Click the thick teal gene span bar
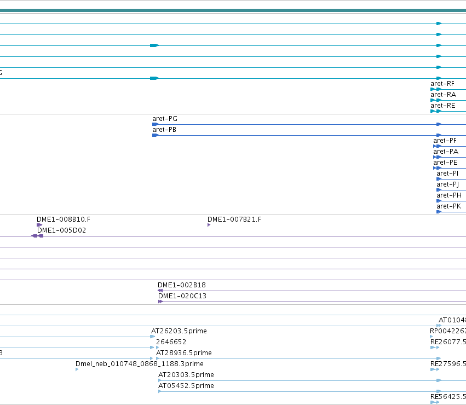The width and height of the screenshot is (466, 405). coord(233,11)
